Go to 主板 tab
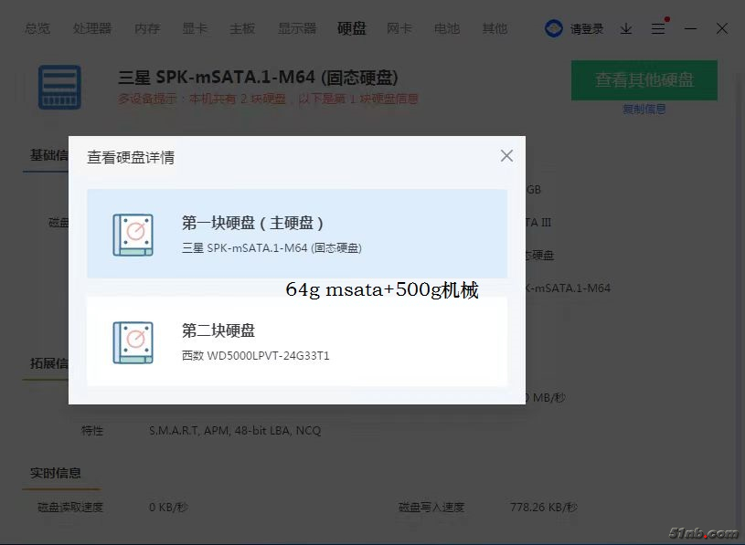 (242, 28)
